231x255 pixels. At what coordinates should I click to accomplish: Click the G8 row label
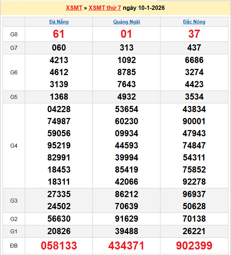click(14, 34)
